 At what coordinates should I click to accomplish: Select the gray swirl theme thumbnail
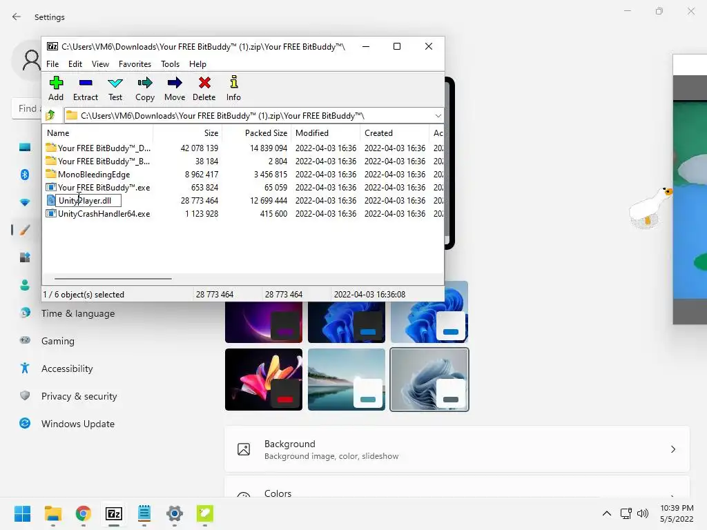429,380
